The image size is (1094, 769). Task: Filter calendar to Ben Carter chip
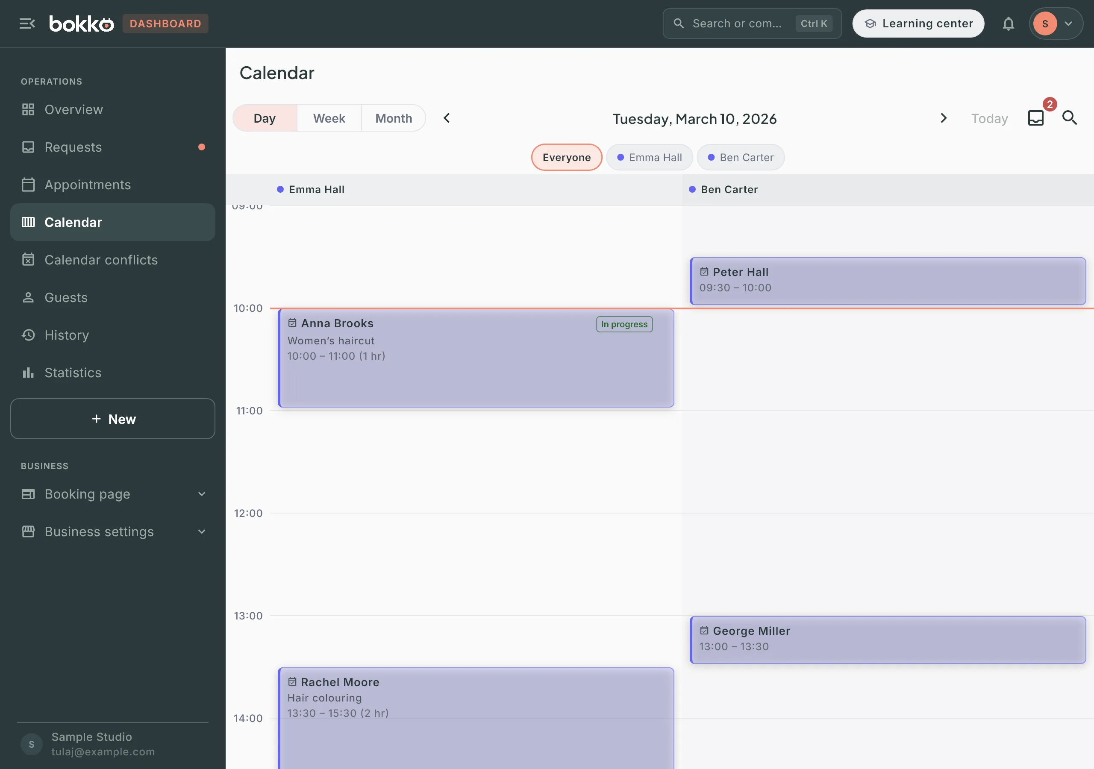click(x=741, y=157)
